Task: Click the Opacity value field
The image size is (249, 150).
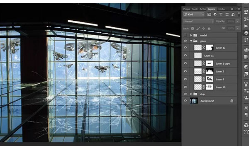Action: coord(231,22)
